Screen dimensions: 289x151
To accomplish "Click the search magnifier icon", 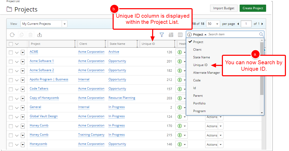I will pos(261,34).
